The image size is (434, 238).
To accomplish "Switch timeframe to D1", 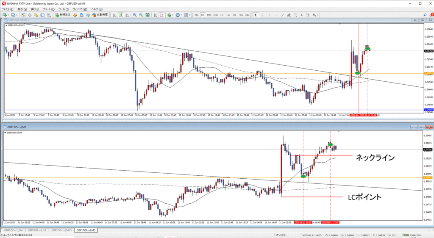I will tap(234, 15).
